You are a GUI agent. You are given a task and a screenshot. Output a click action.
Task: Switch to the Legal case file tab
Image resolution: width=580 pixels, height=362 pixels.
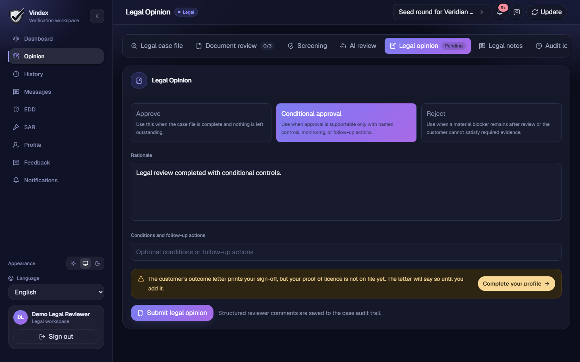157,46
